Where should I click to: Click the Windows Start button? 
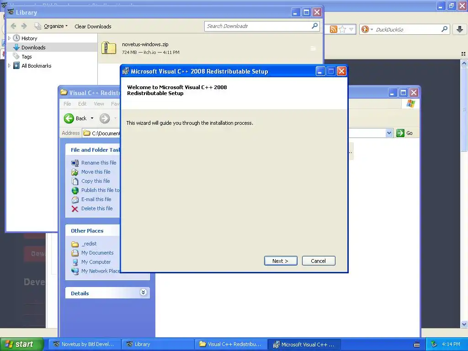pyautogui.click(x=21, y=345)
